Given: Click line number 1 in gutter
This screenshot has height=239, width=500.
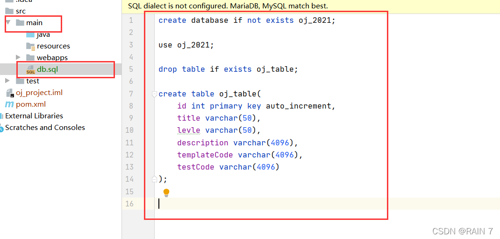Looking at the screenshot, I should (x=131, y=20).
